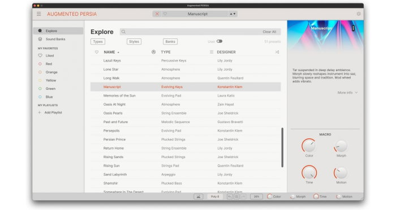Viewport: 396px width, 210px height.
Task: Select the Lone Star preset
Action: coord(186,69)
